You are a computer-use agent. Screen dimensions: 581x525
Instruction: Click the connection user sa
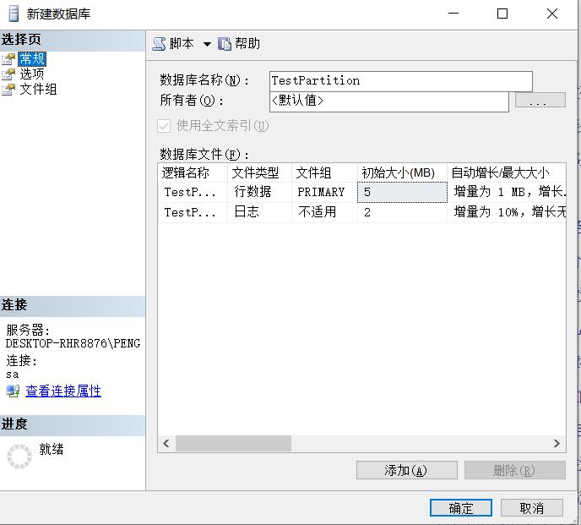(12, 375)
